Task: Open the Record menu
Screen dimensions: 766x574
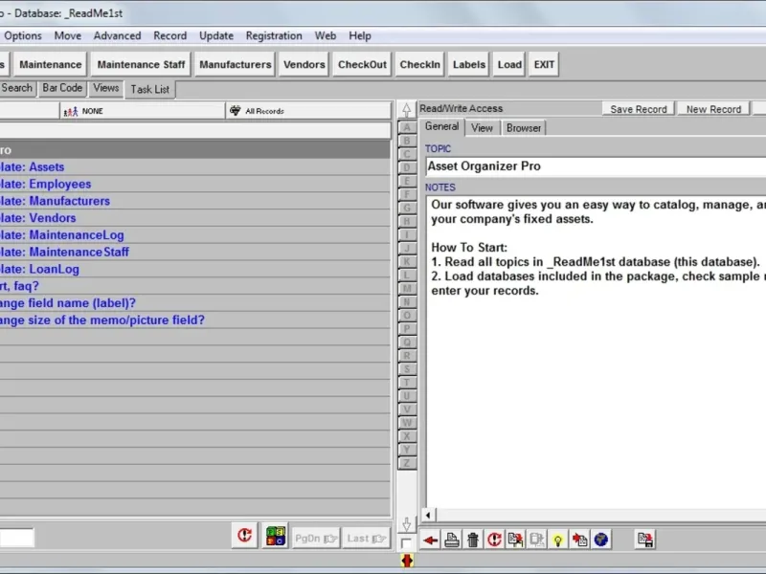Action: pos(170,35)
